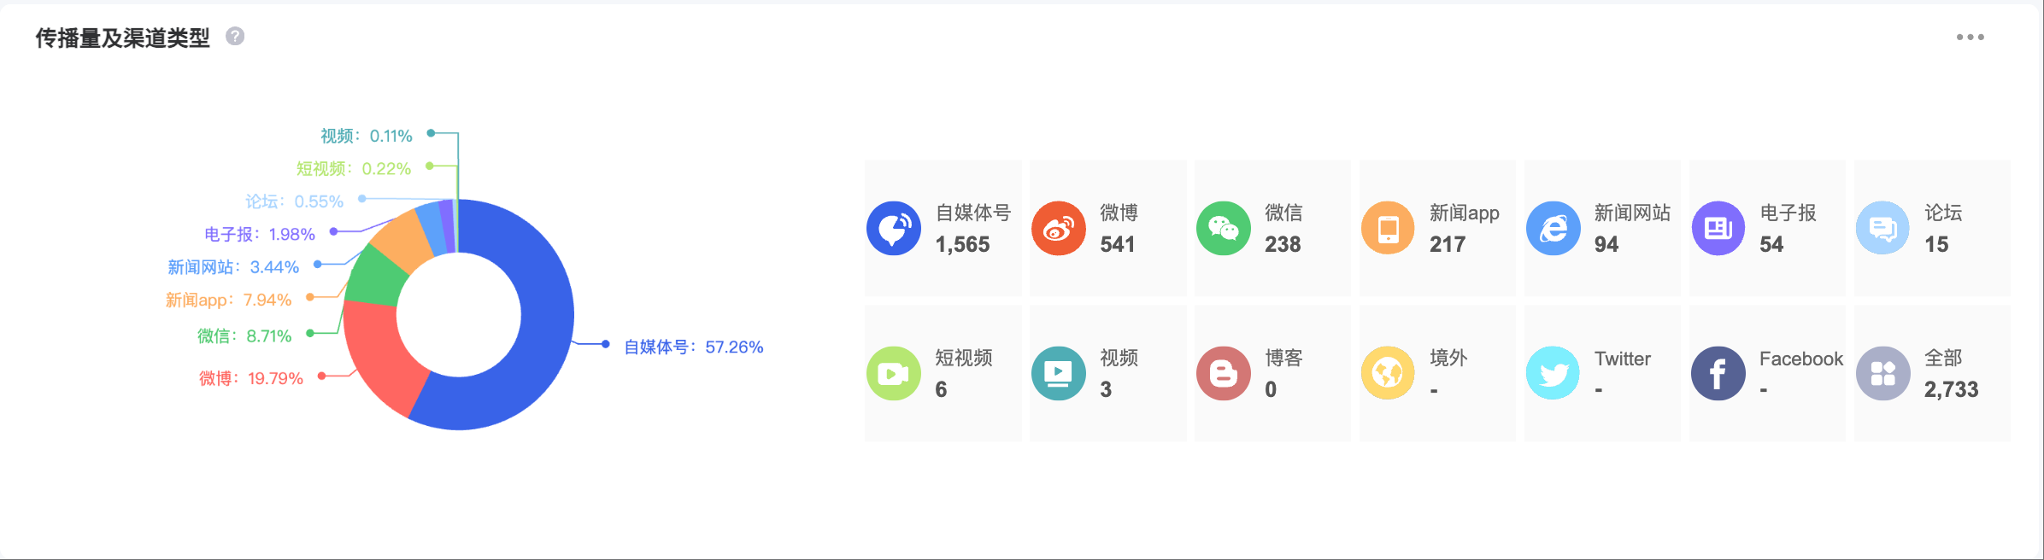Screen dimensions: 2044x560
Task: Select the 境外 globe icon
Action: point(1389,374)
